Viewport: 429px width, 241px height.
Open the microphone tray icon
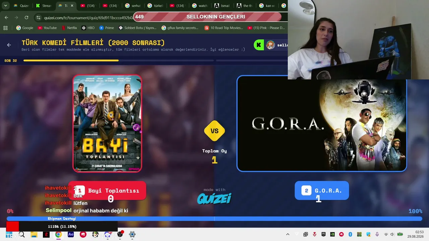377,234
